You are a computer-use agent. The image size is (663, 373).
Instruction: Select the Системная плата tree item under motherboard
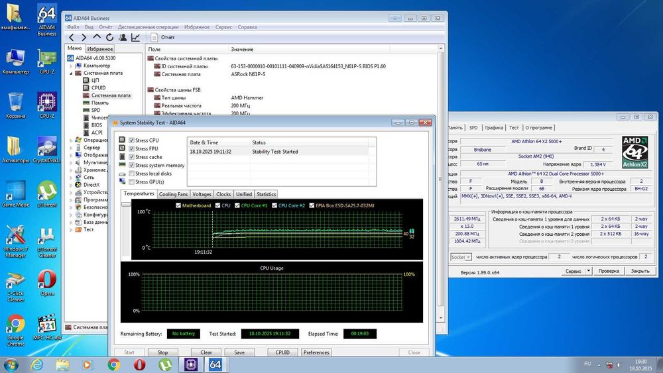[110, 95]
